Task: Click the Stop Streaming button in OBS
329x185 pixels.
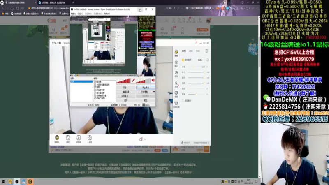Action: click(146, 88)
